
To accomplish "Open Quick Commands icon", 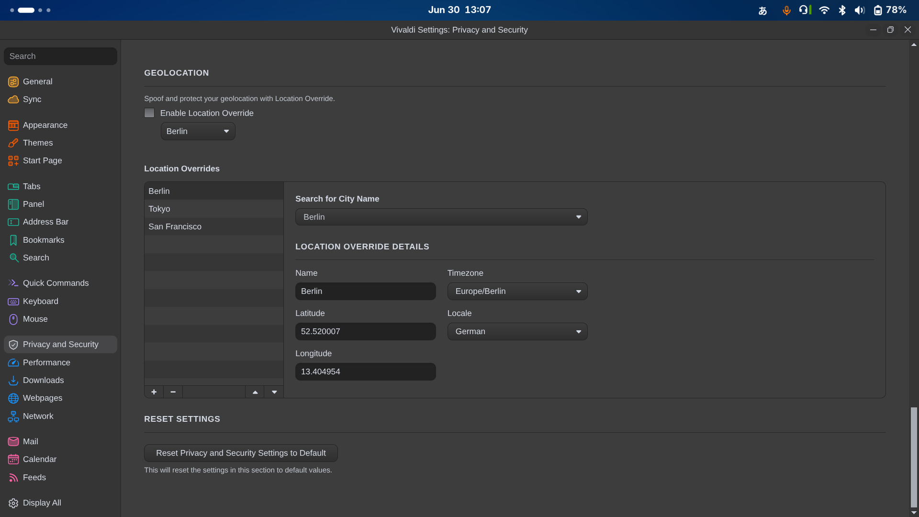I will [13, 283].
